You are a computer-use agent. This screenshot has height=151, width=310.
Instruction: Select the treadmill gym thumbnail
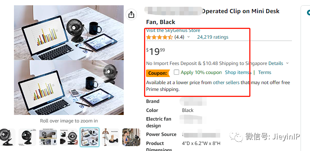131,137
